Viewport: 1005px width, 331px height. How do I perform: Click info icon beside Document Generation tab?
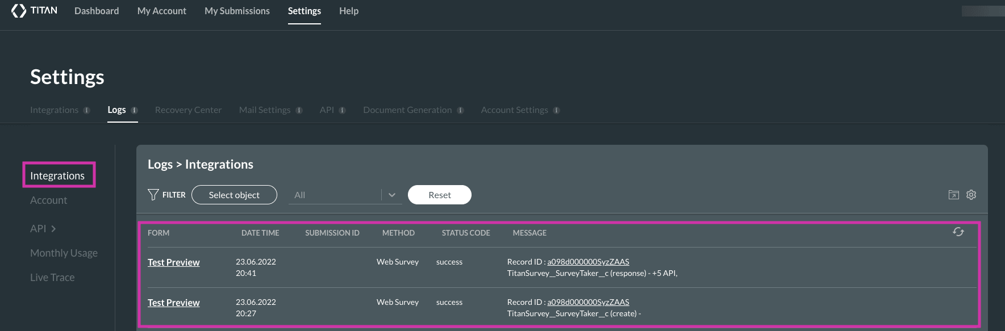click(x=460, y=110)
